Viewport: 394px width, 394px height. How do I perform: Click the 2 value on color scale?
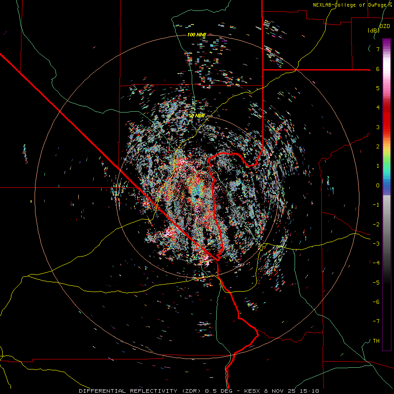click(378, 147)
